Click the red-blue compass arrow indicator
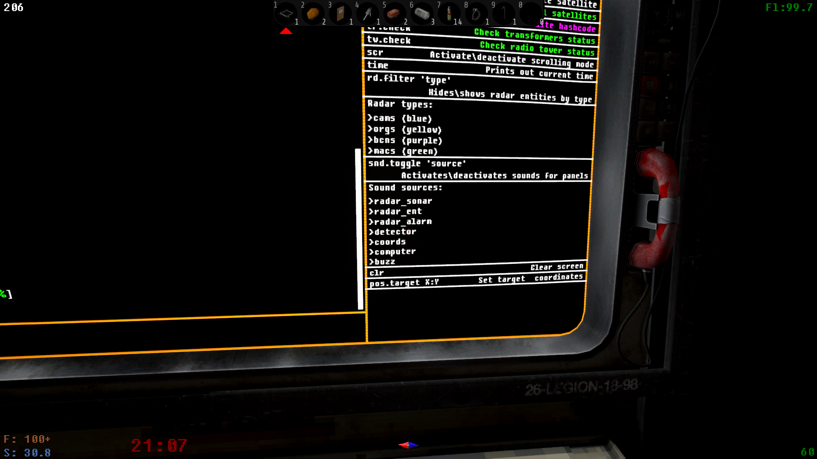This screenshot has height=459, width=817. point(408,445)
